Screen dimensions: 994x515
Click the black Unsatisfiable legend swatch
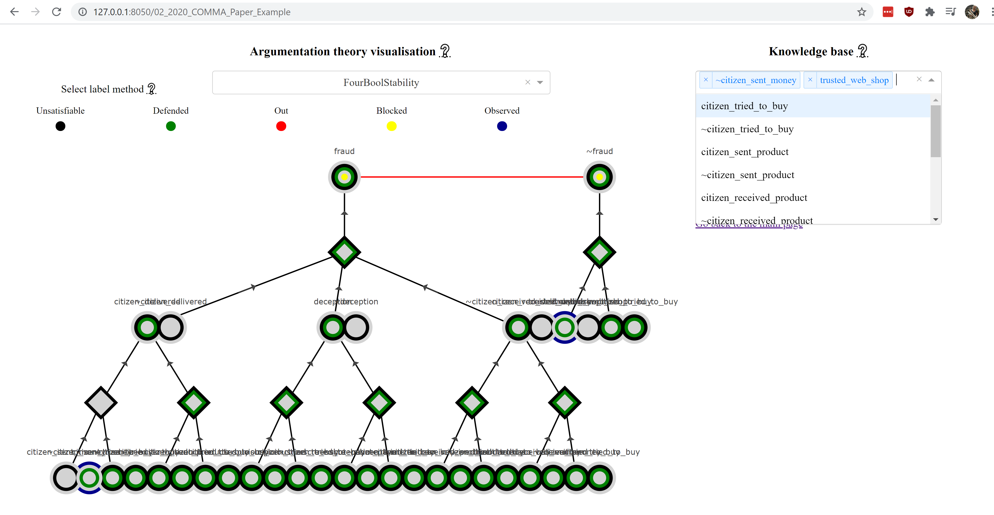(60, 126)
